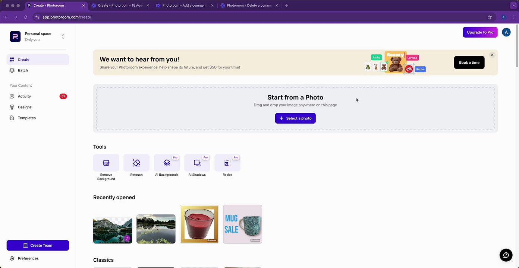
Task: Click the Recently opened heading
Action: point(114,197)
